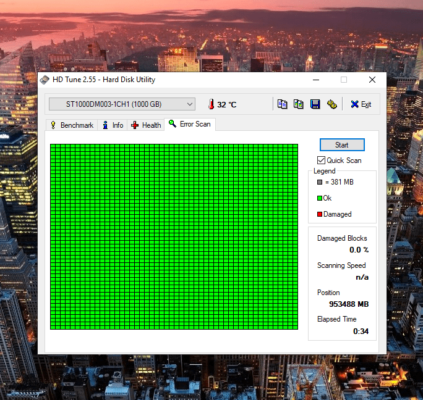
Task: Switch to the Info tab
Action: (x=113, y=125)
